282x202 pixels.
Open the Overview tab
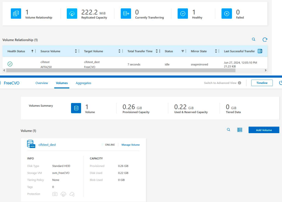(42, 83)
